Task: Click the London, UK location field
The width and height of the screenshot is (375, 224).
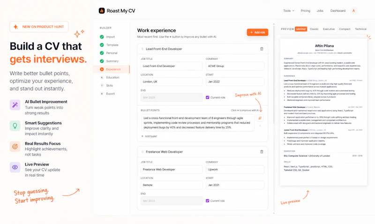Action: pos(172,82)
